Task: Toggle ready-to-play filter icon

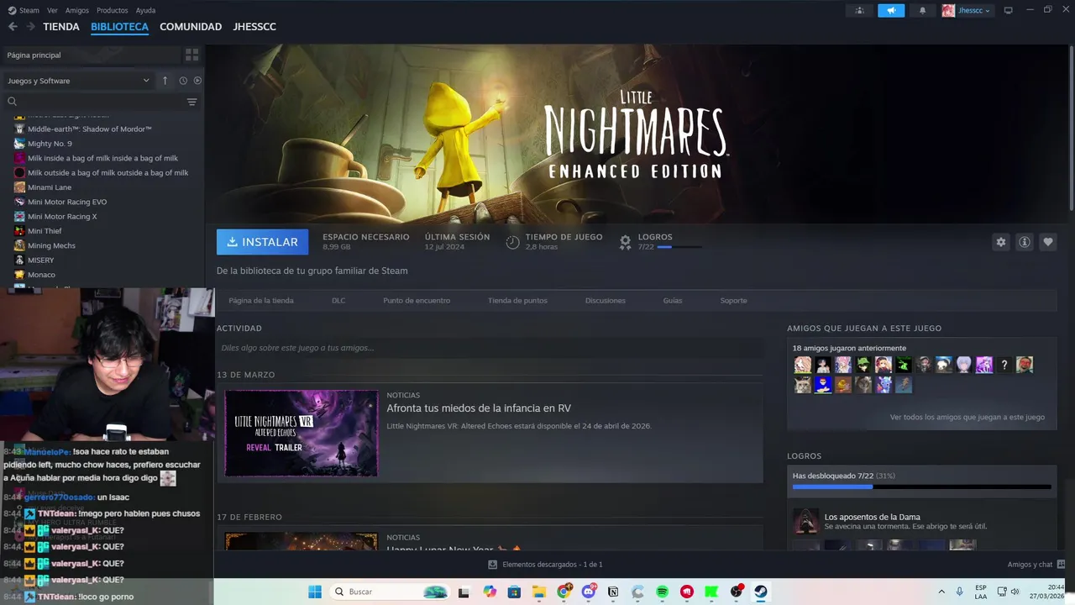Action: 198,81
